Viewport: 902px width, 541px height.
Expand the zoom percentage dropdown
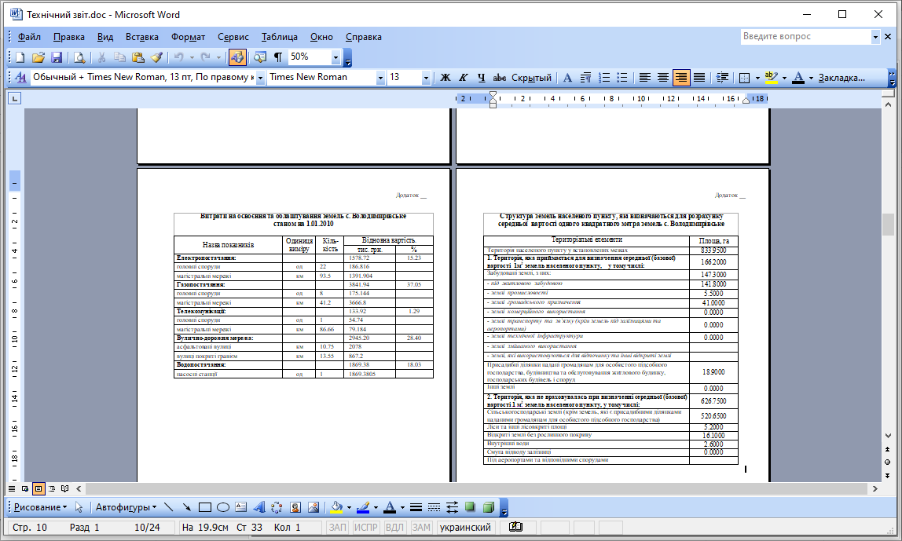336,57
